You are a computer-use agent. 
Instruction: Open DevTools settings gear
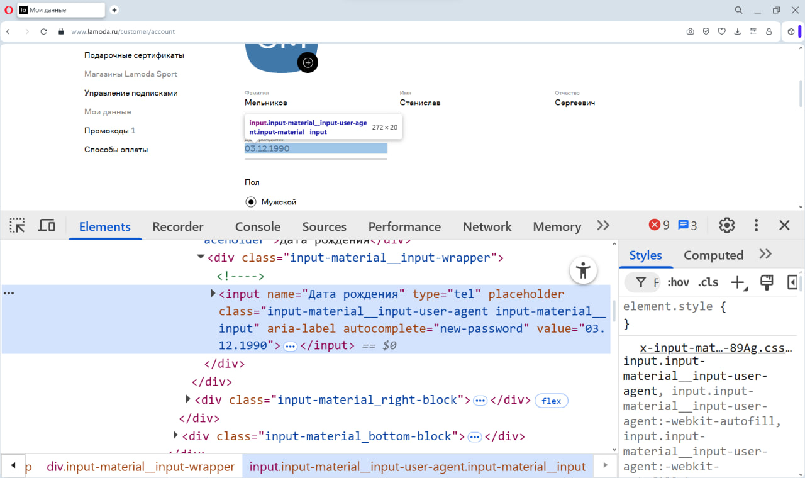click(x=727, y=226)
